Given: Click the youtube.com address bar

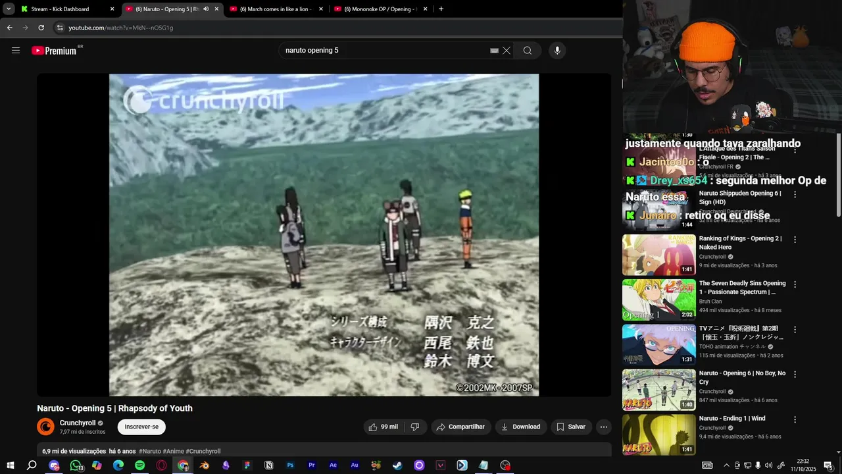Looking at the screenshot, I should tap(335, 28).
